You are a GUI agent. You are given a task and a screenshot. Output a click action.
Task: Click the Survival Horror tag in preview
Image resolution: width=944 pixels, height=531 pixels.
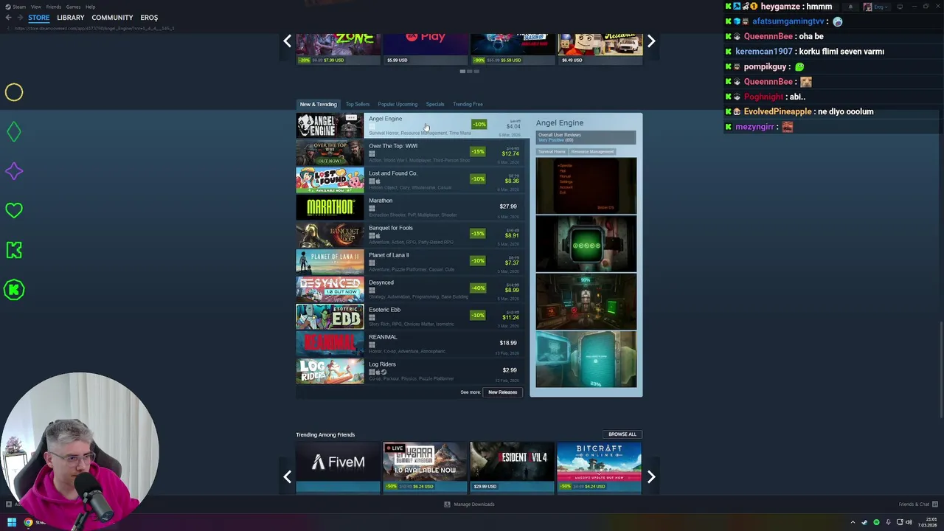(x=552, y=151)
